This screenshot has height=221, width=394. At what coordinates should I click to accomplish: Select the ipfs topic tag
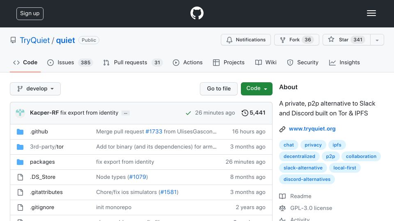click(x=337, y=145)
